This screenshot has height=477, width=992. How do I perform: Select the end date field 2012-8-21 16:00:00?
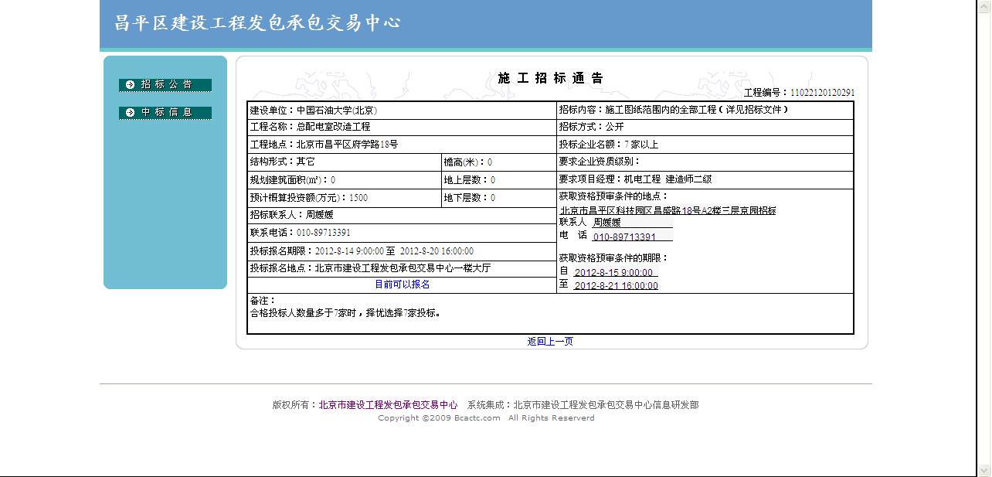(x=616, y=285)
